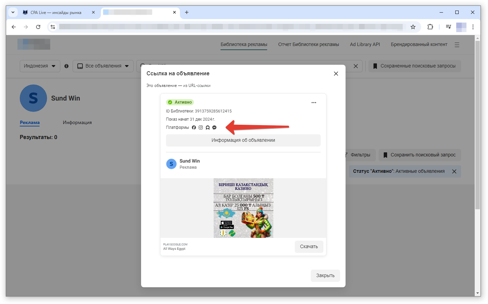Open the browser profile avatar
Image resolution: width=488 pixels, height=304 pixels.
coord(461,27)
